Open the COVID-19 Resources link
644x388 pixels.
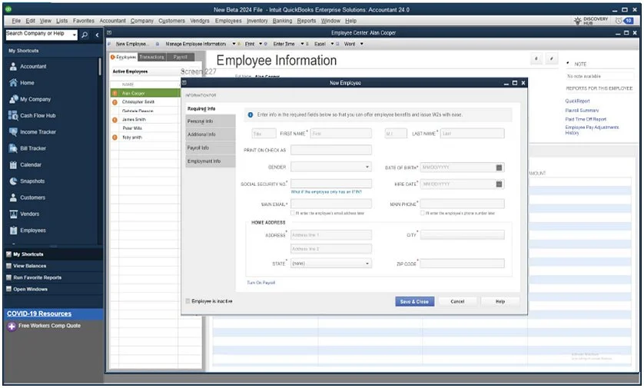(x=39, y=313)
